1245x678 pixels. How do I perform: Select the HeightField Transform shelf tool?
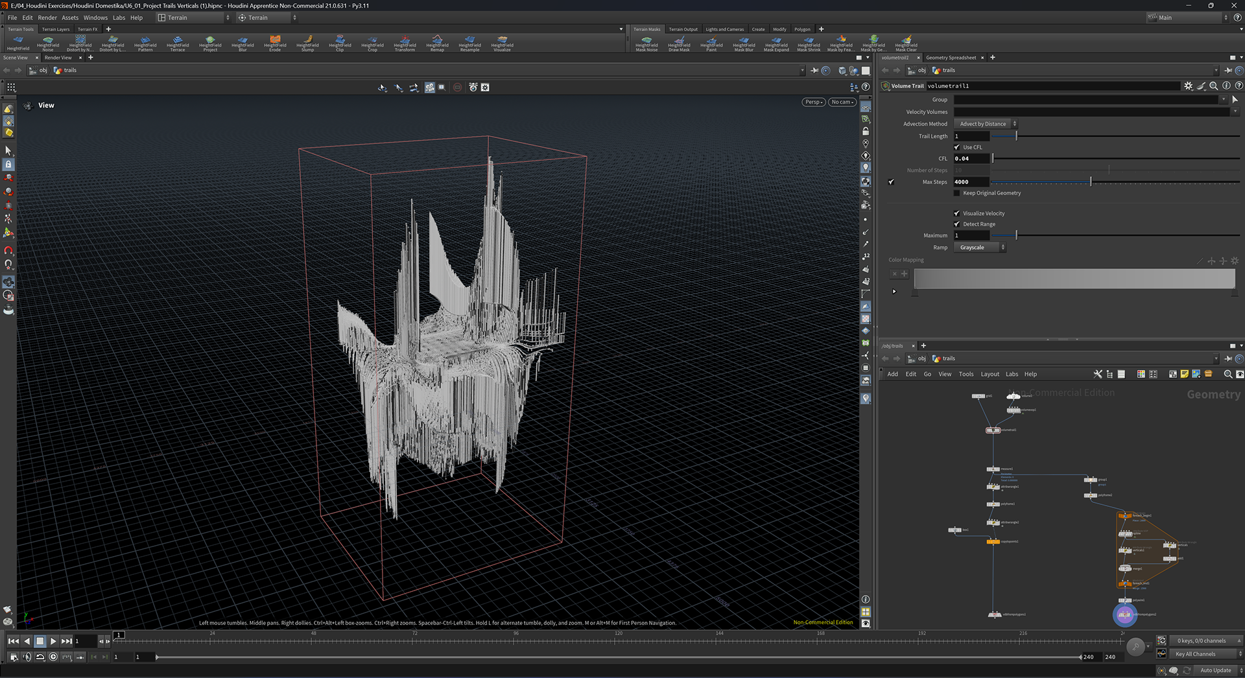click(405, 43)
